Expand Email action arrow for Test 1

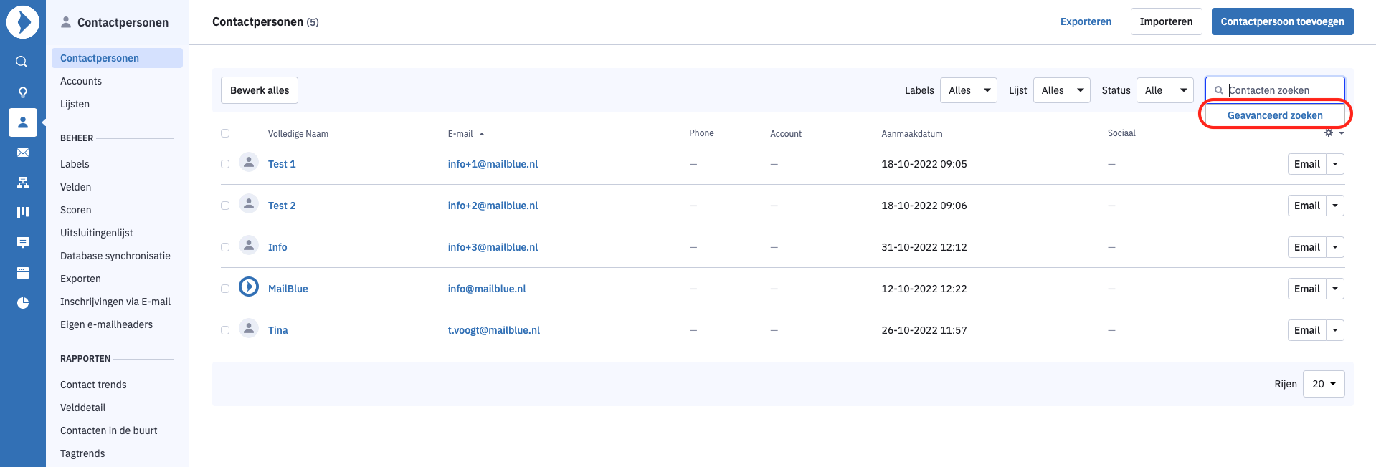[x=1335, y=164]
